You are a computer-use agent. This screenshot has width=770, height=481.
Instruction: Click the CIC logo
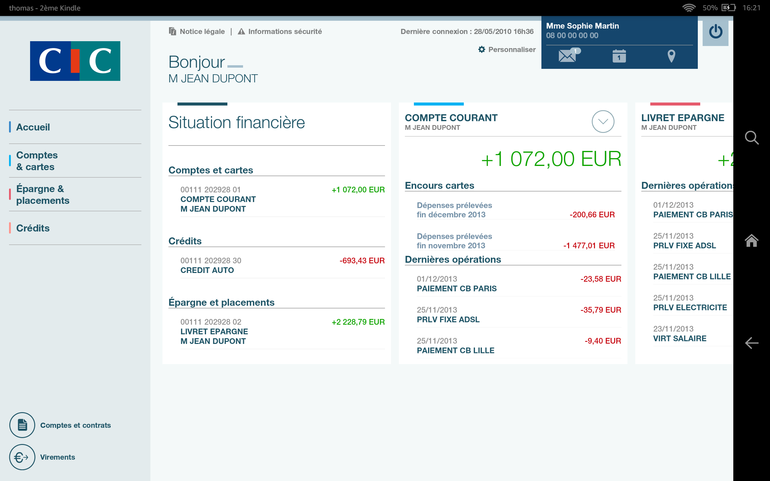point(75,61)
